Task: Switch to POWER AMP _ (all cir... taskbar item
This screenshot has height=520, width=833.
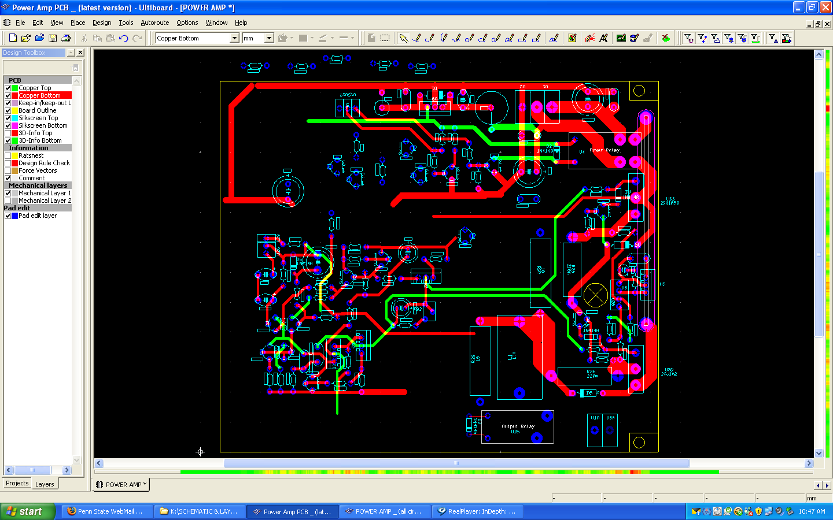Action: (385, 511)
